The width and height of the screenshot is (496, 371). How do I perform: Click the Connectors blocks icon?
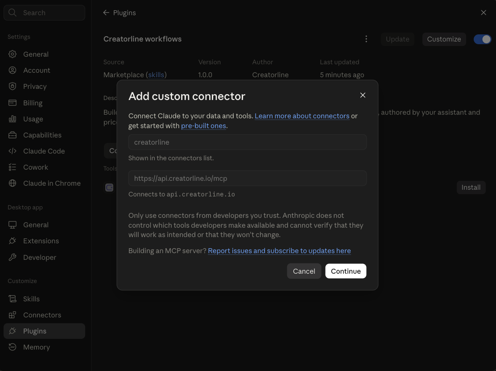tap(12, 315)
